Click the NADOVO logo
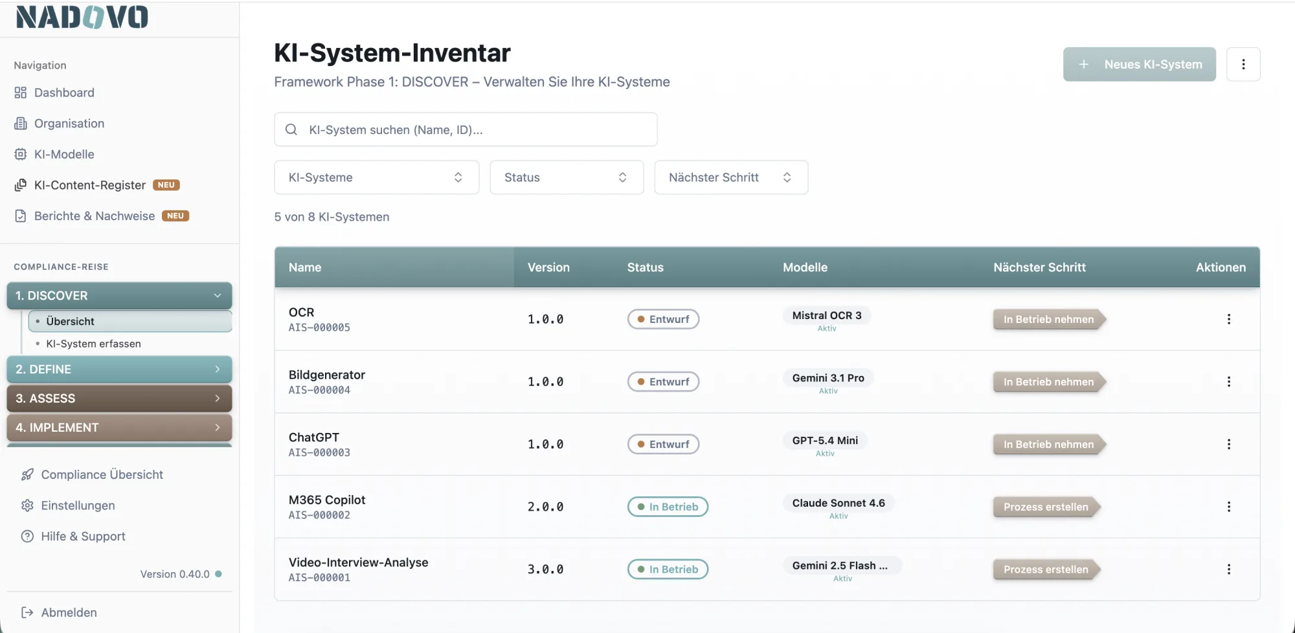Image resolution: width=1295 pixels, height=633 pixels. coord(82,17)
